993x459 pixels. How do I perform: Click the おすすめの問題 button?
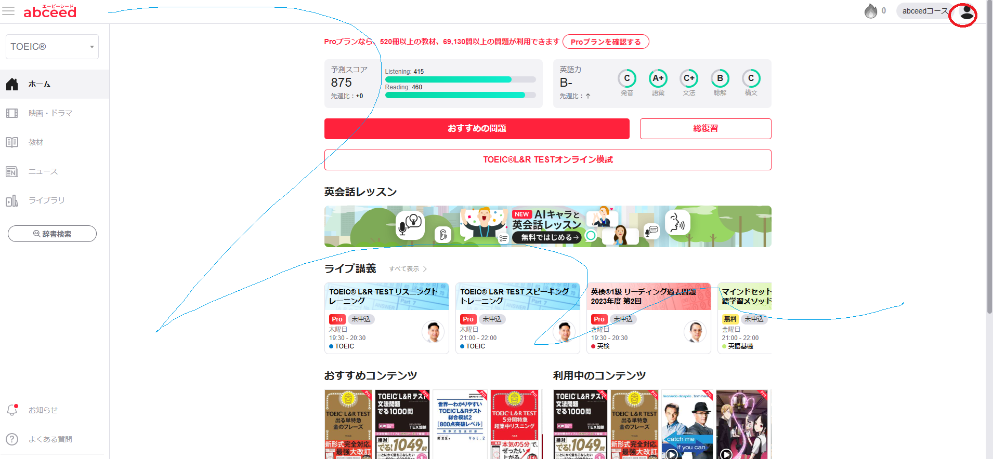[477, 129]
